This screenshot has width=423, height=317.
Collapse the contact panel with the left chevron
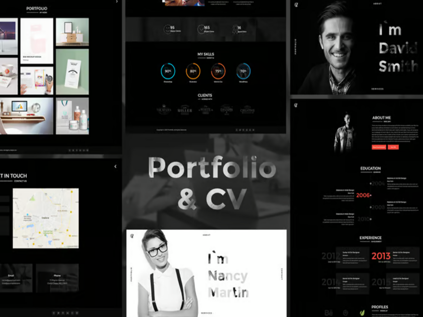click(115, 166)
